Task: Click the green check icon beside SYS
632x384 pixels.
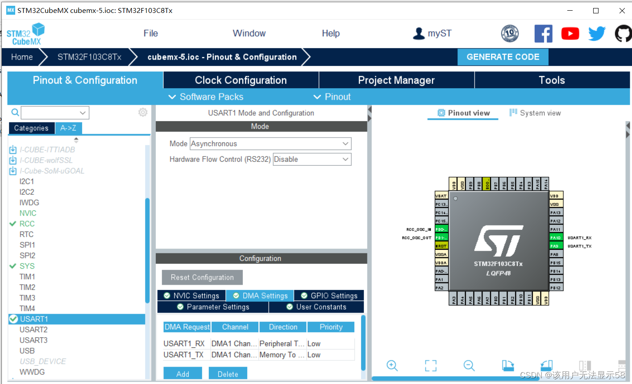Action: [13, 266]
